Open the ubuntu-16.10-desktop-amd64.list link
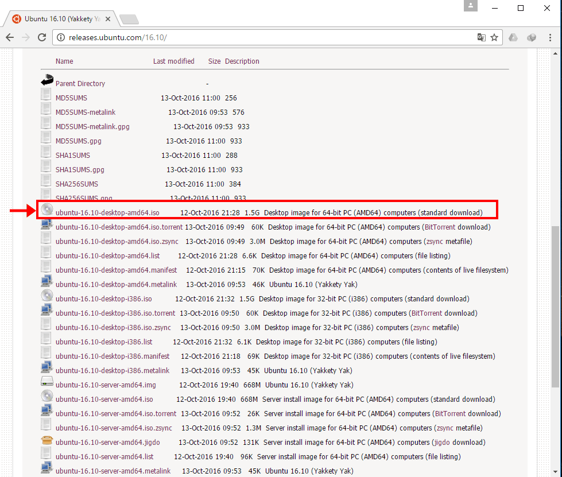562x477 pixels. click(107, 255)
